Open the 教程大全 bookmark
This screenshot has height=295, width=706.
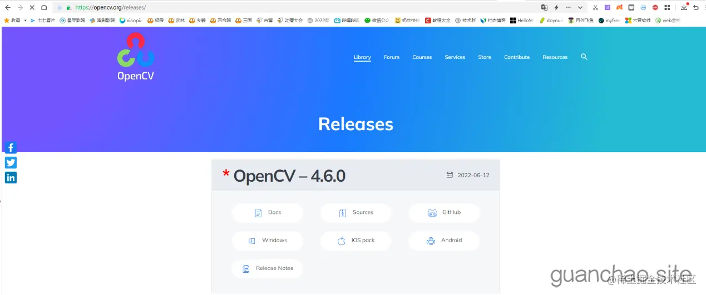[438, 20]
